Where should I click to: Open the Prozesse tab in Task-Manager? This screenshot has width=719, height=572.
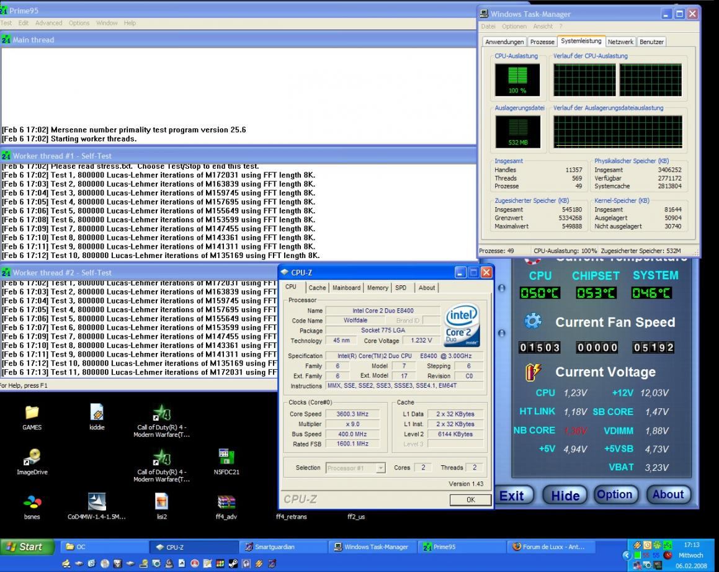[542, 42]
